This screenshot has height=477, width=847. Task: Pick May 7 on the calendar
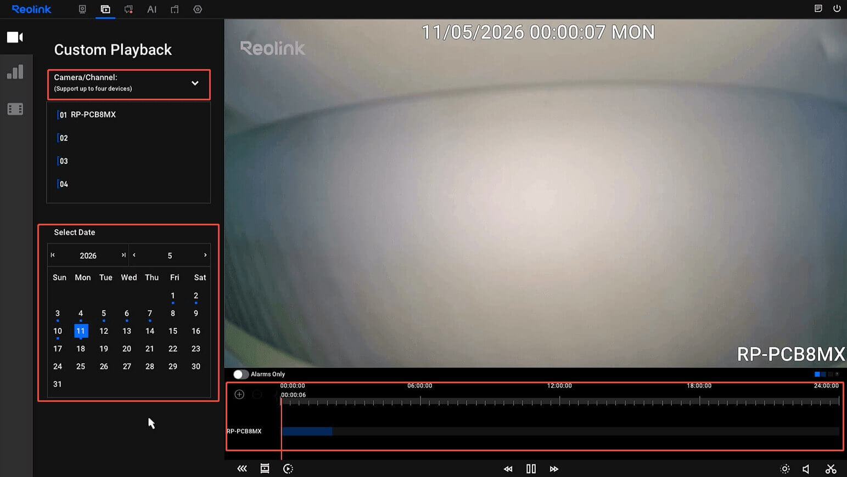(150, 314)
